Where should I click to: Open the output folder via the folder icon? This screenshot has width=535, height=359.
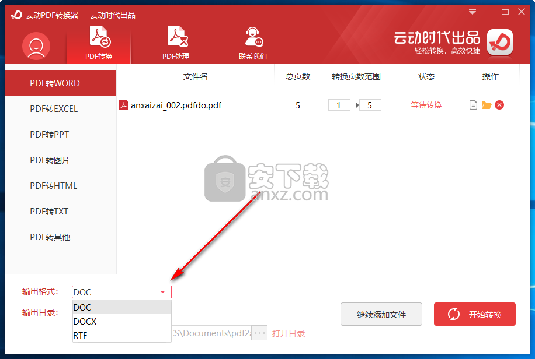[487, 105]
